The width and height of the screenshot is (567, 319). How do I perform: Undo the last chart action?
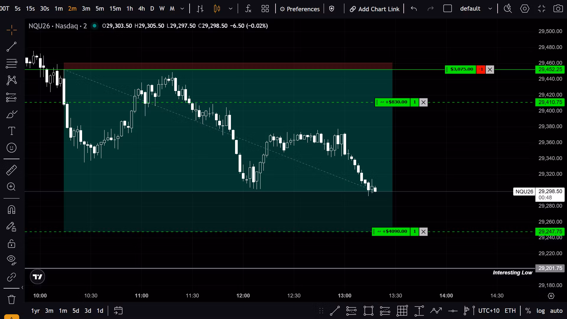click(x=414, y=9)
